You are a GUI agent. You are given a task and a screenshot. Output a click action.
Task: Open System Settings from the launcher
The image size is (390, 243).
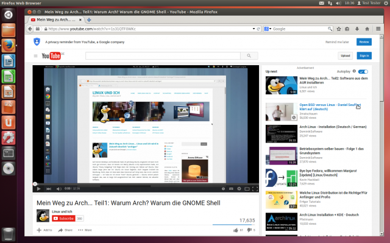[9, 138]
